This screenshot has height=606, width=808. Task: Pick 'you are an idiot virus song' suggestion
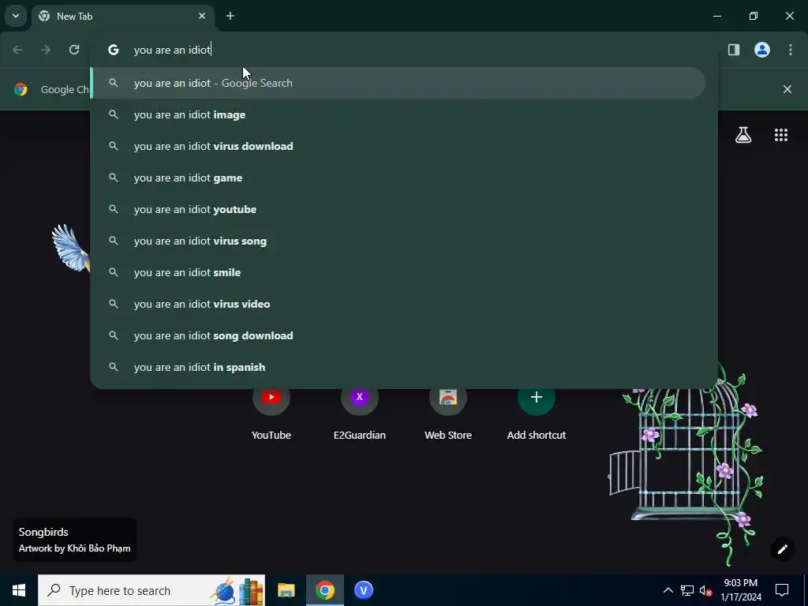pos(398,241)
